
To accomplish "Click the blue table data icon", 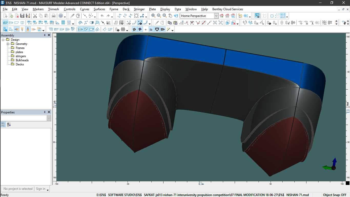I will pos(63,23).
